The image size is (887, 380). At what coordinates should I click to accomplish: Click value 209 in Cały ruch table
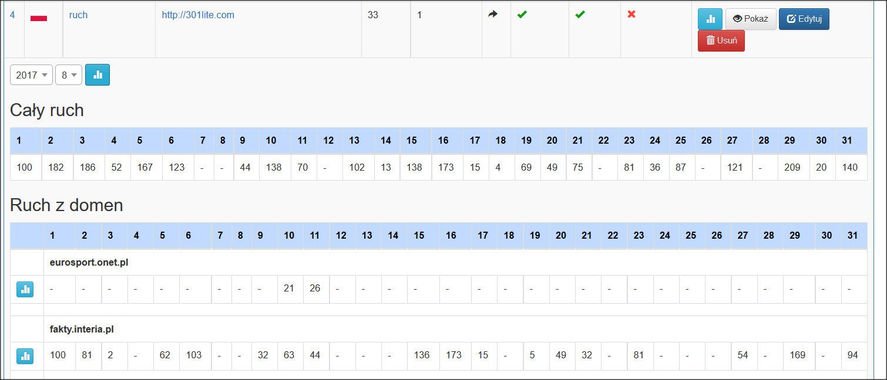point(794,167)
